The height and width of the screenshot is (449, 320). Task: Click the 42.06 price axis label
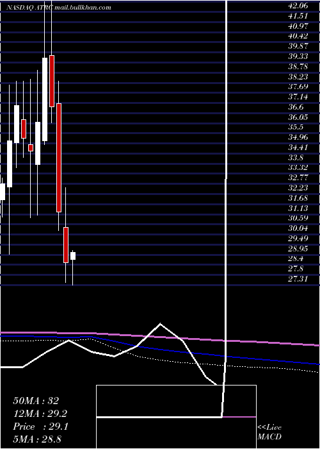coord(298,5)
